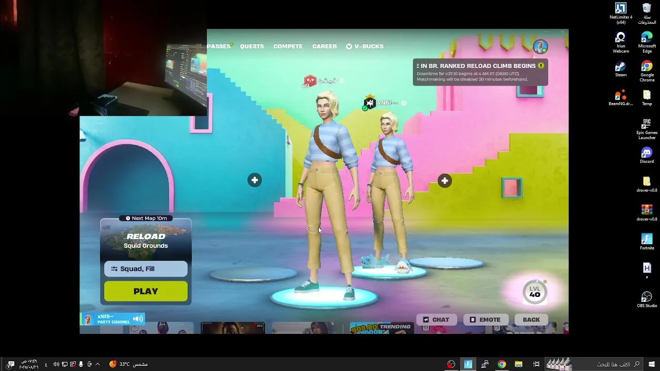The height and width of the screenshot is (371, 660).
Task: Invite a player using the right plus slot
Action: pos(445,181)
